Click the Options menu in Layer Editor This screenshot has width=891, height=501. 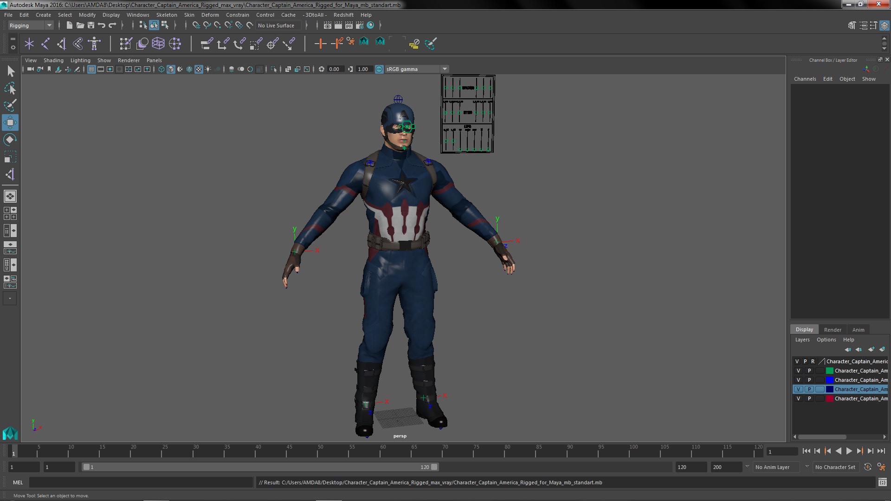click(x=826, y=340)
